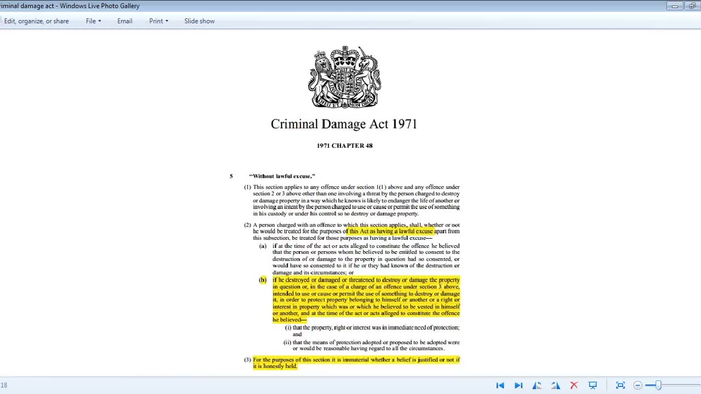Fit the image to window

620,386
